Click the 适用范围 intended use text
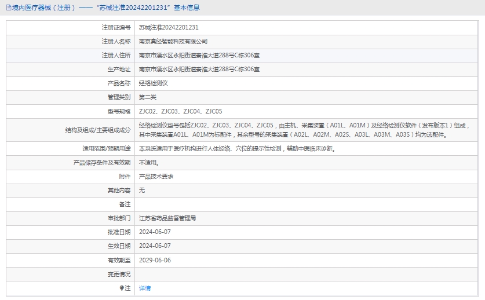The width and height of the screenshot is (485, 300). [x=236, y=148]
